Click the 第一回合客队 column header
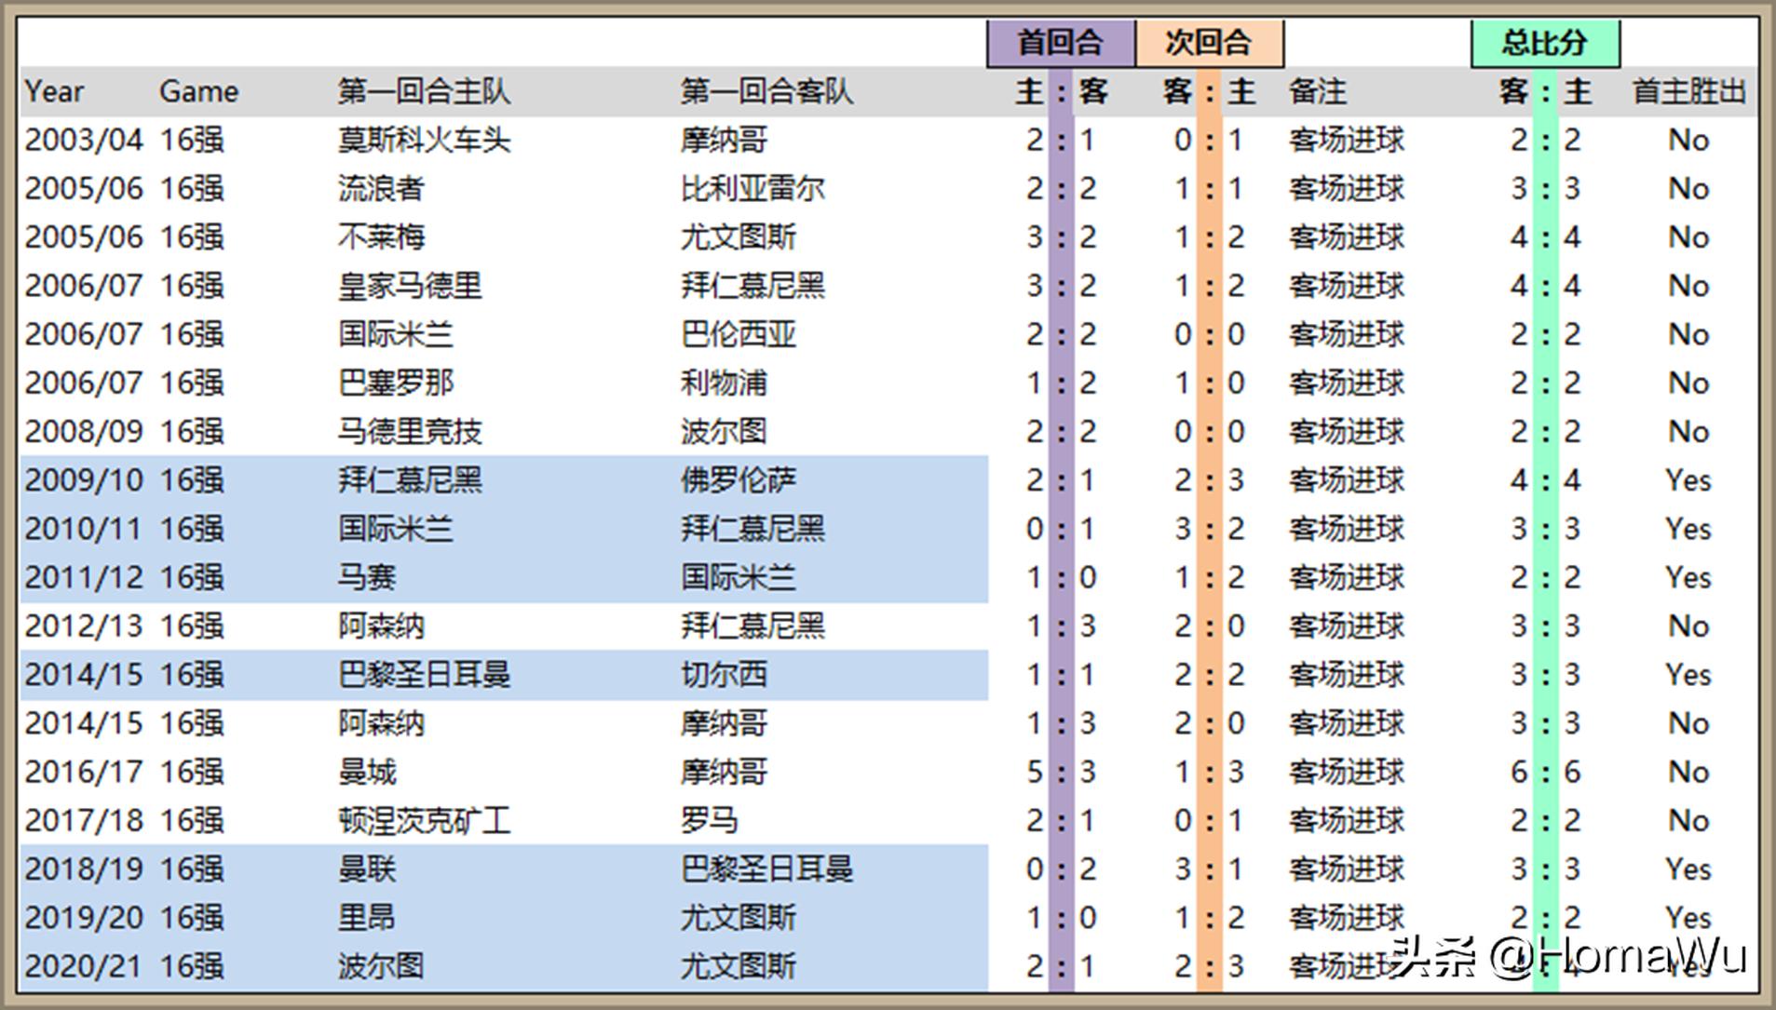The height and width of the screenshot is (1010, 1776). click(764, 91)
